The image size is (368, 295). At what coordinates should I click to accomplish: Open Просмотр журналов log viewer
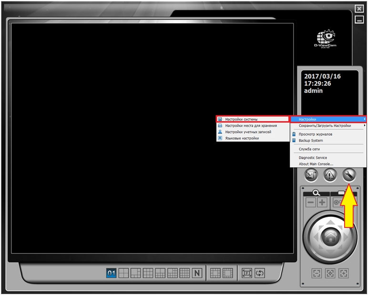(315, 134)
